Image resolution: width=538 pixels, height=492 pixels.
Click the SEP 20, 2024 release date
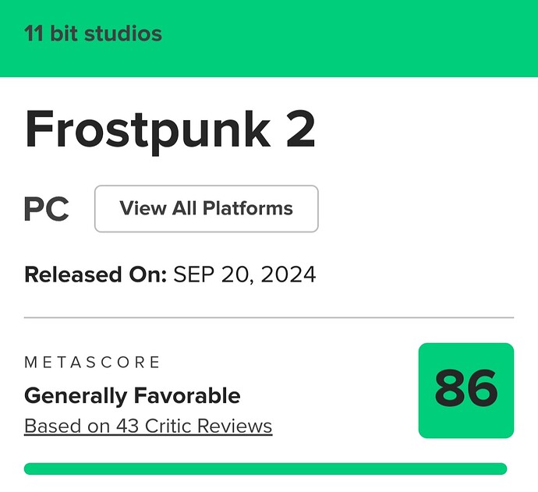tap(244, 274)
